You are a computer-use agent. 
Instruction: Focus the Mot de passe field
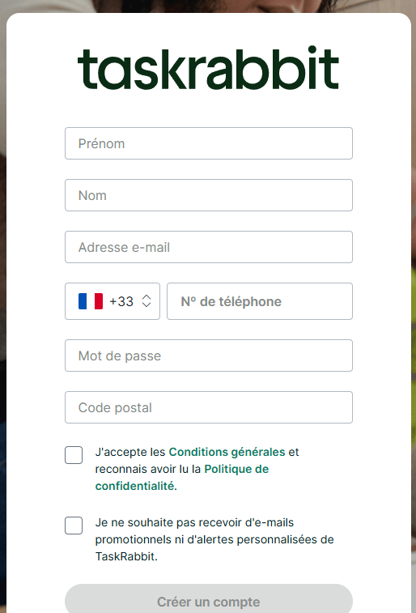point(209,355)
